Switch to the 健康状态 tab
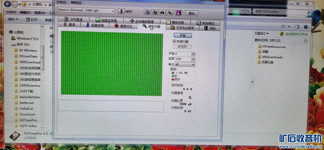The height and width of the screenshot is (150, 324). coord(123,26)
